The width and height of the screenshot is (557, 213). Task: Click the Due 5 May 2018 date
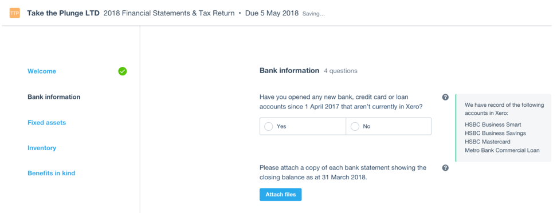[272, 14]
